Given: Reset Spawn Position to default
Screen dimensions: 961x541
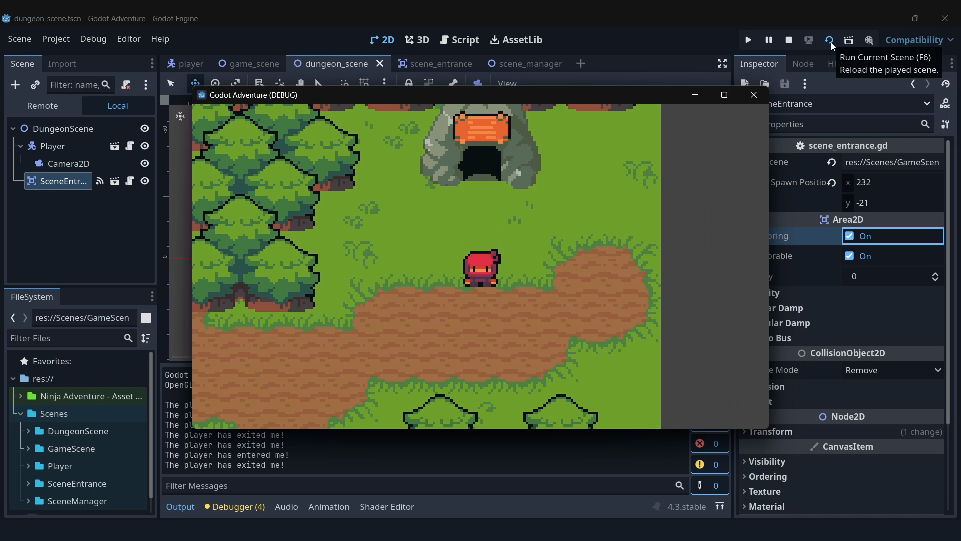Looking at the screenshot, I should pyautogui.click(x=831, y=183).
